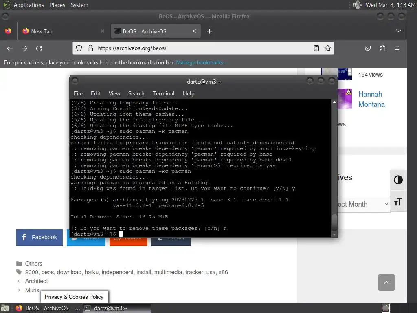Switch to the New Tab tab
The width and height of the screenshot is (417, 313).
pos(63,31)
